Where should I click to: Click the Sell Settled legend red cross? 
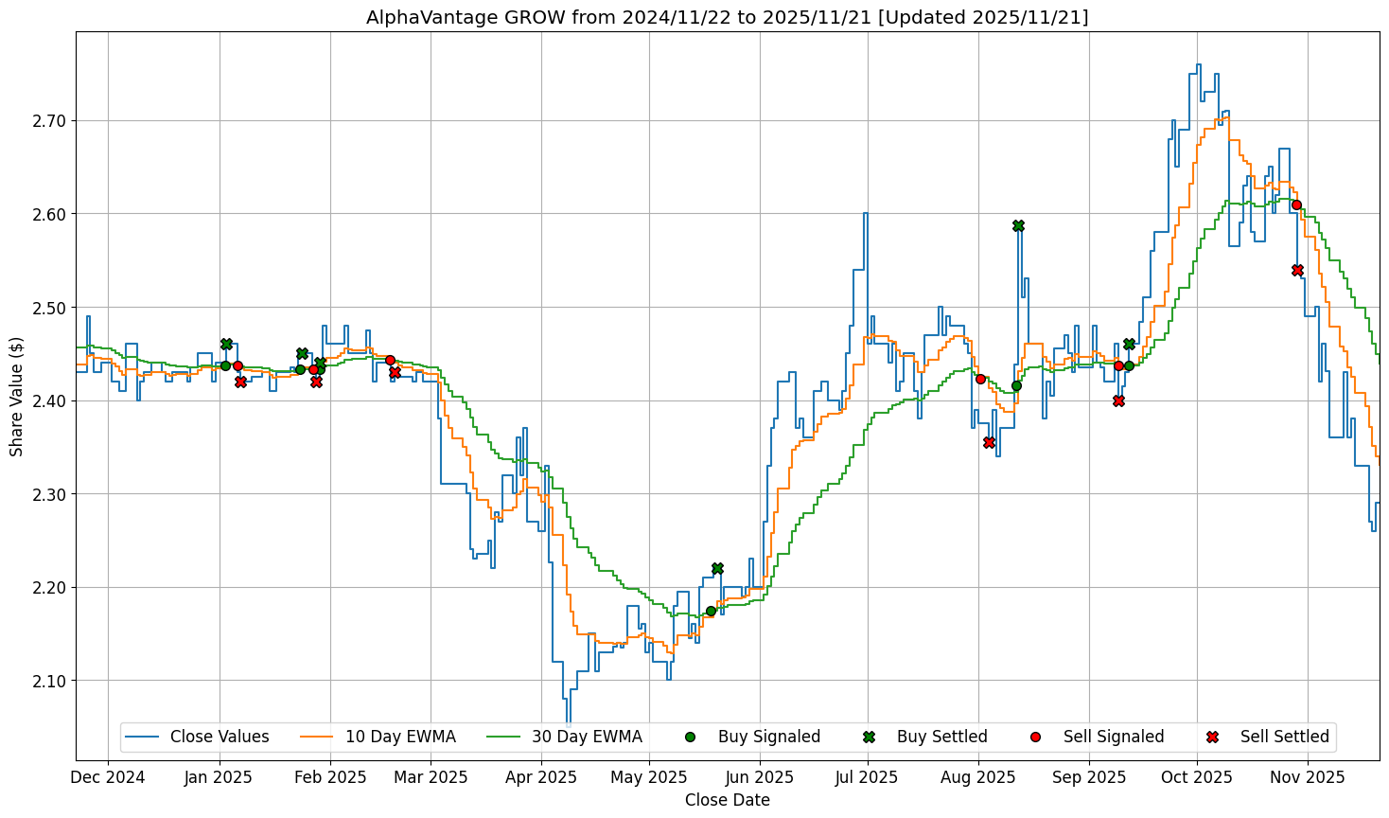[1212, 737]
